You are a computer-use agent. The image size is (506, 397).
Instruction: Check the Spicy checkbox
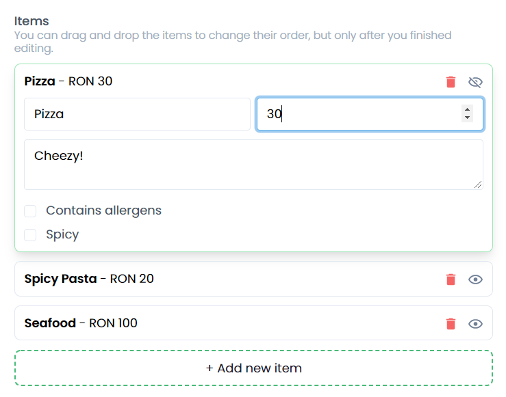pyautogui.click(x=30, y=235)
